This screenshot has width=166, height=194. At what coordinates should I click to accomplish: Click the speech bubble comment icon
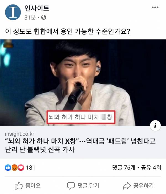pos(71,186)
